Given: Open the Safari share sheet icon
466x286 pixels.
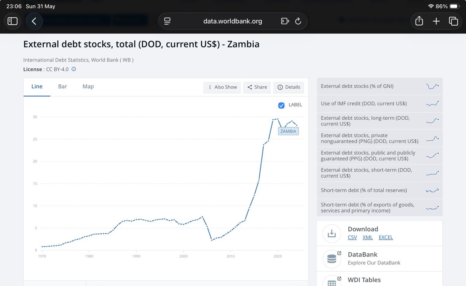Looking at the screenshot, I should point(419,21).
